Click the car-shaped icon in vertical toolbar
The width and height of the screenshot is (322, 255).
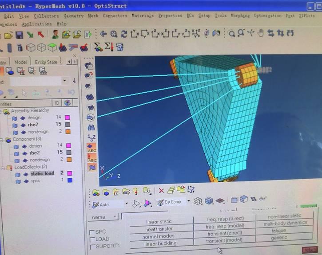(x=90, y=118)
